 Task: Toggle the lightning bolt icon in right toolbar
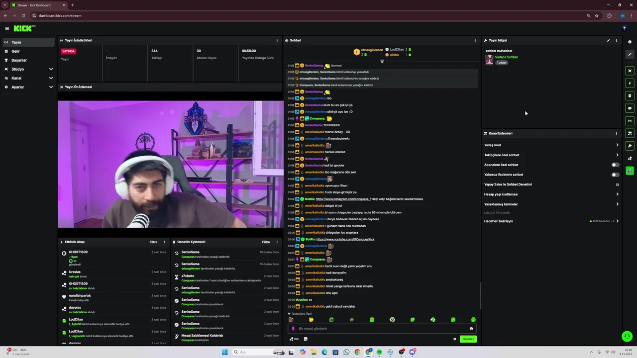[630, 83]
